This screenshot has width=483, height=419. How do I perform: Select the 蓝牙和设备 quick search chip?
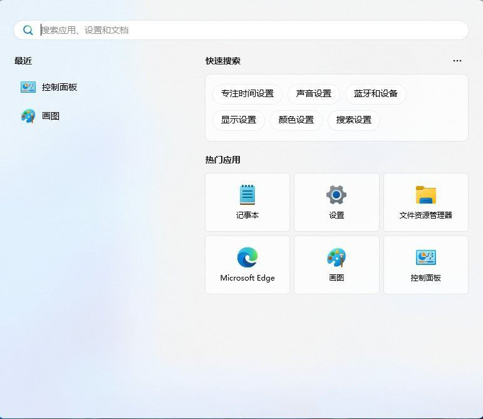(x=375, y=93)
